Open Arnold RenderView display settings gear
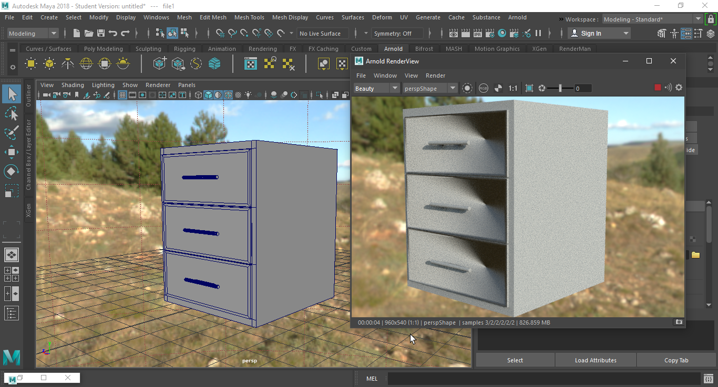This screenshot has height=387, width=718. (x=679, y=88)
